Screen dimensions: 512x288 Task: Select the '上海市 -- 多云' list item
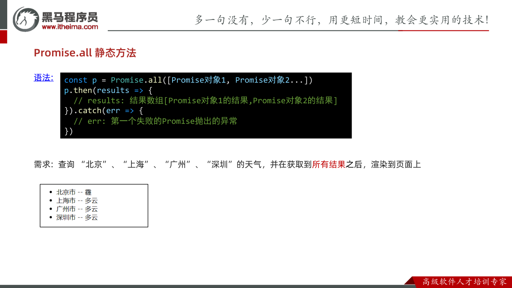77,201
